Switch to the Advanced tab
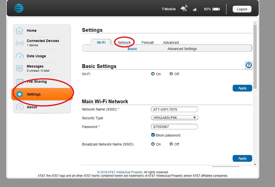This screenshot has height=187, width=275. [x=171, y=42]
